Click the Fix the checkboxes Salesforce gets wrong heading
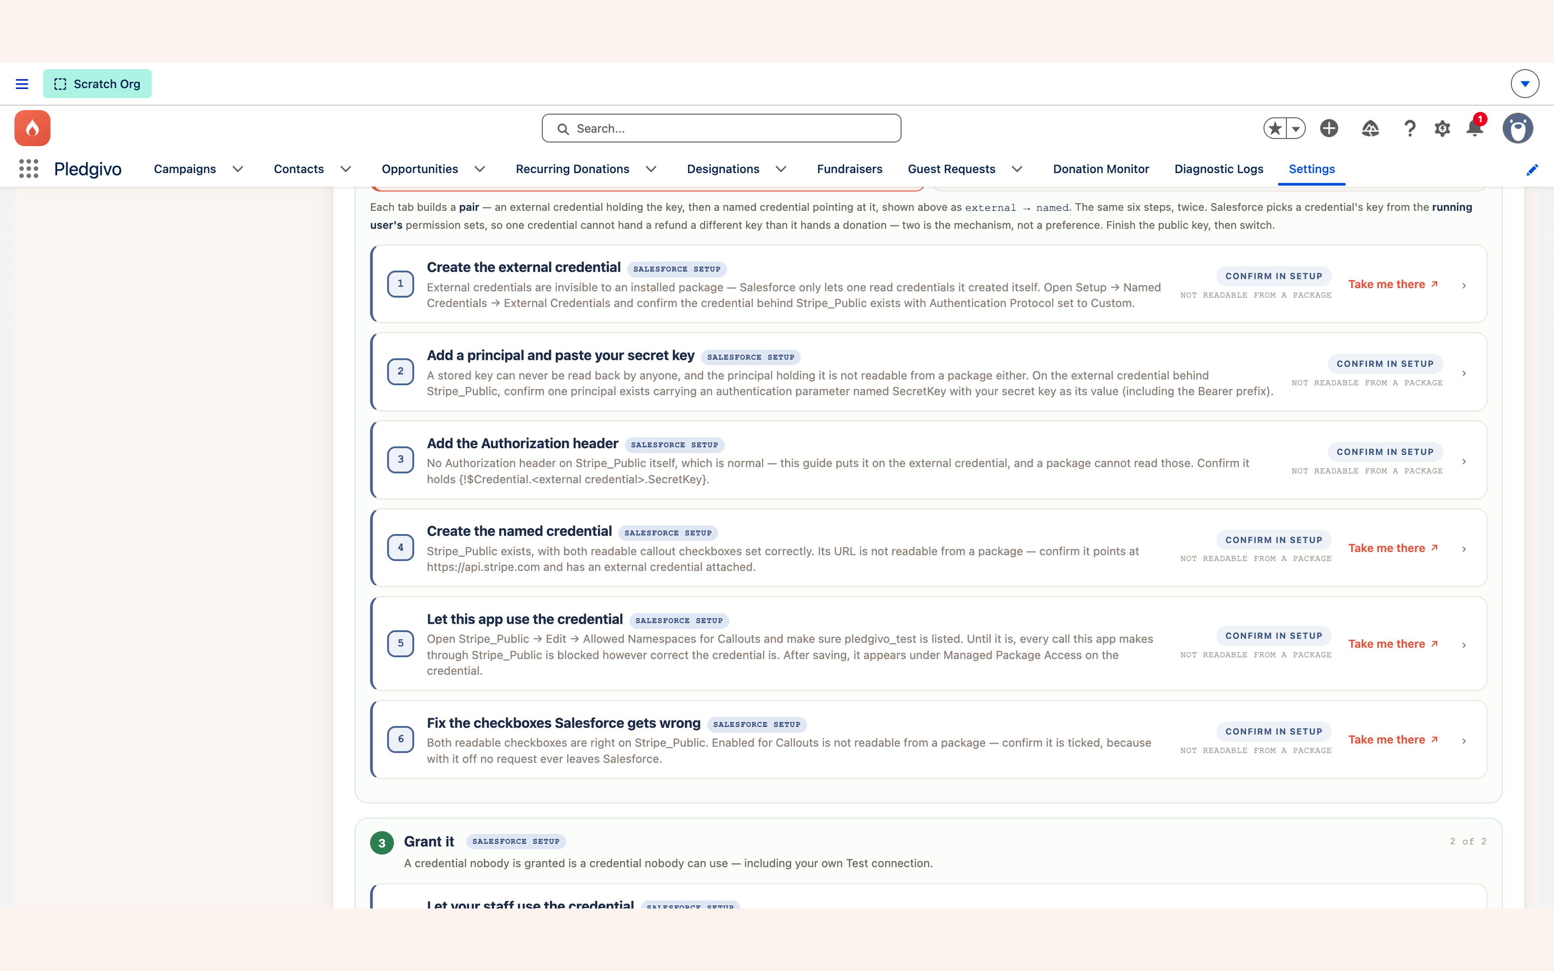Viewport: 1554px width, 971px height. click(563, 723)
